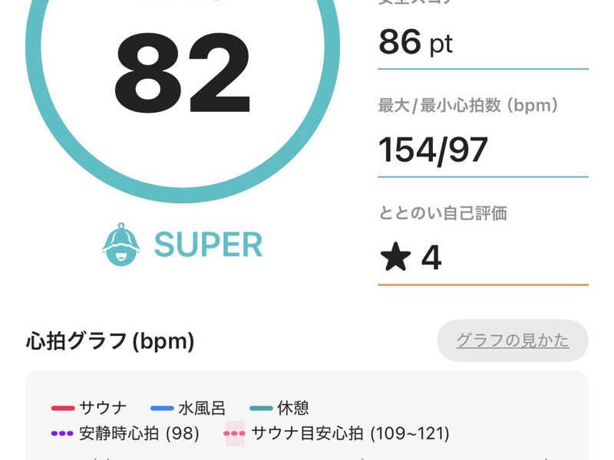Tap the self-rating value 4

coord(431,258)
